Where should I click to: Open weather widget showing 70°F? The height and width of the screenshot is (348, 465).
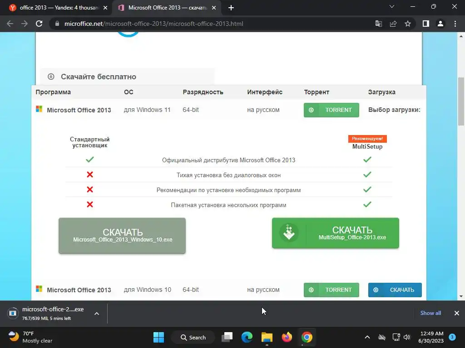click(30, 337)
